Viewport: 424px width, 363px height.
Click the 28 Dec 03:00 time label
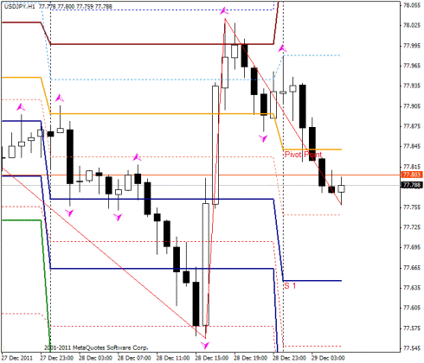click(x=95, y=358)
